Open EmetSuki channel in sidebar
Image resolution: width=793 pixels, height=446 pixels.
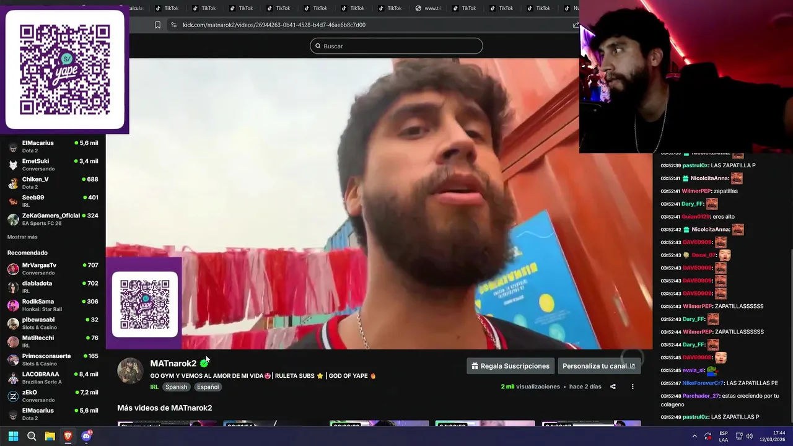53,165
